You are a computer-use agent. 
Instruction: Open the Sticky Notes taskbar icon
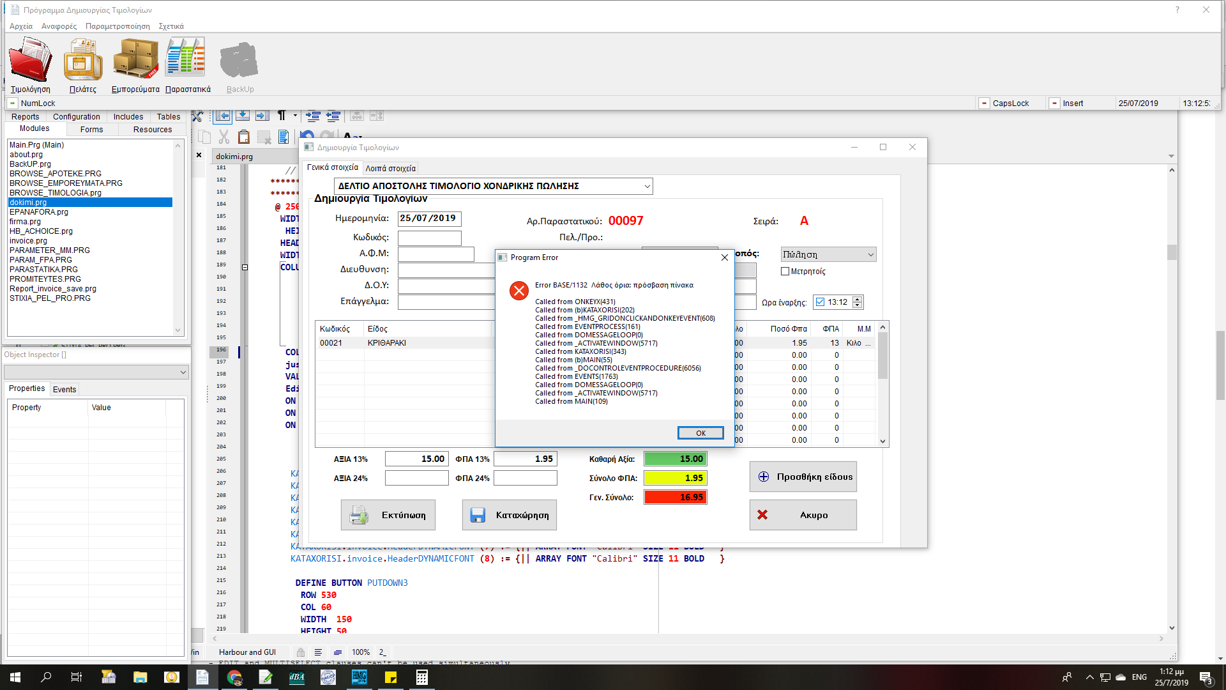391,677
